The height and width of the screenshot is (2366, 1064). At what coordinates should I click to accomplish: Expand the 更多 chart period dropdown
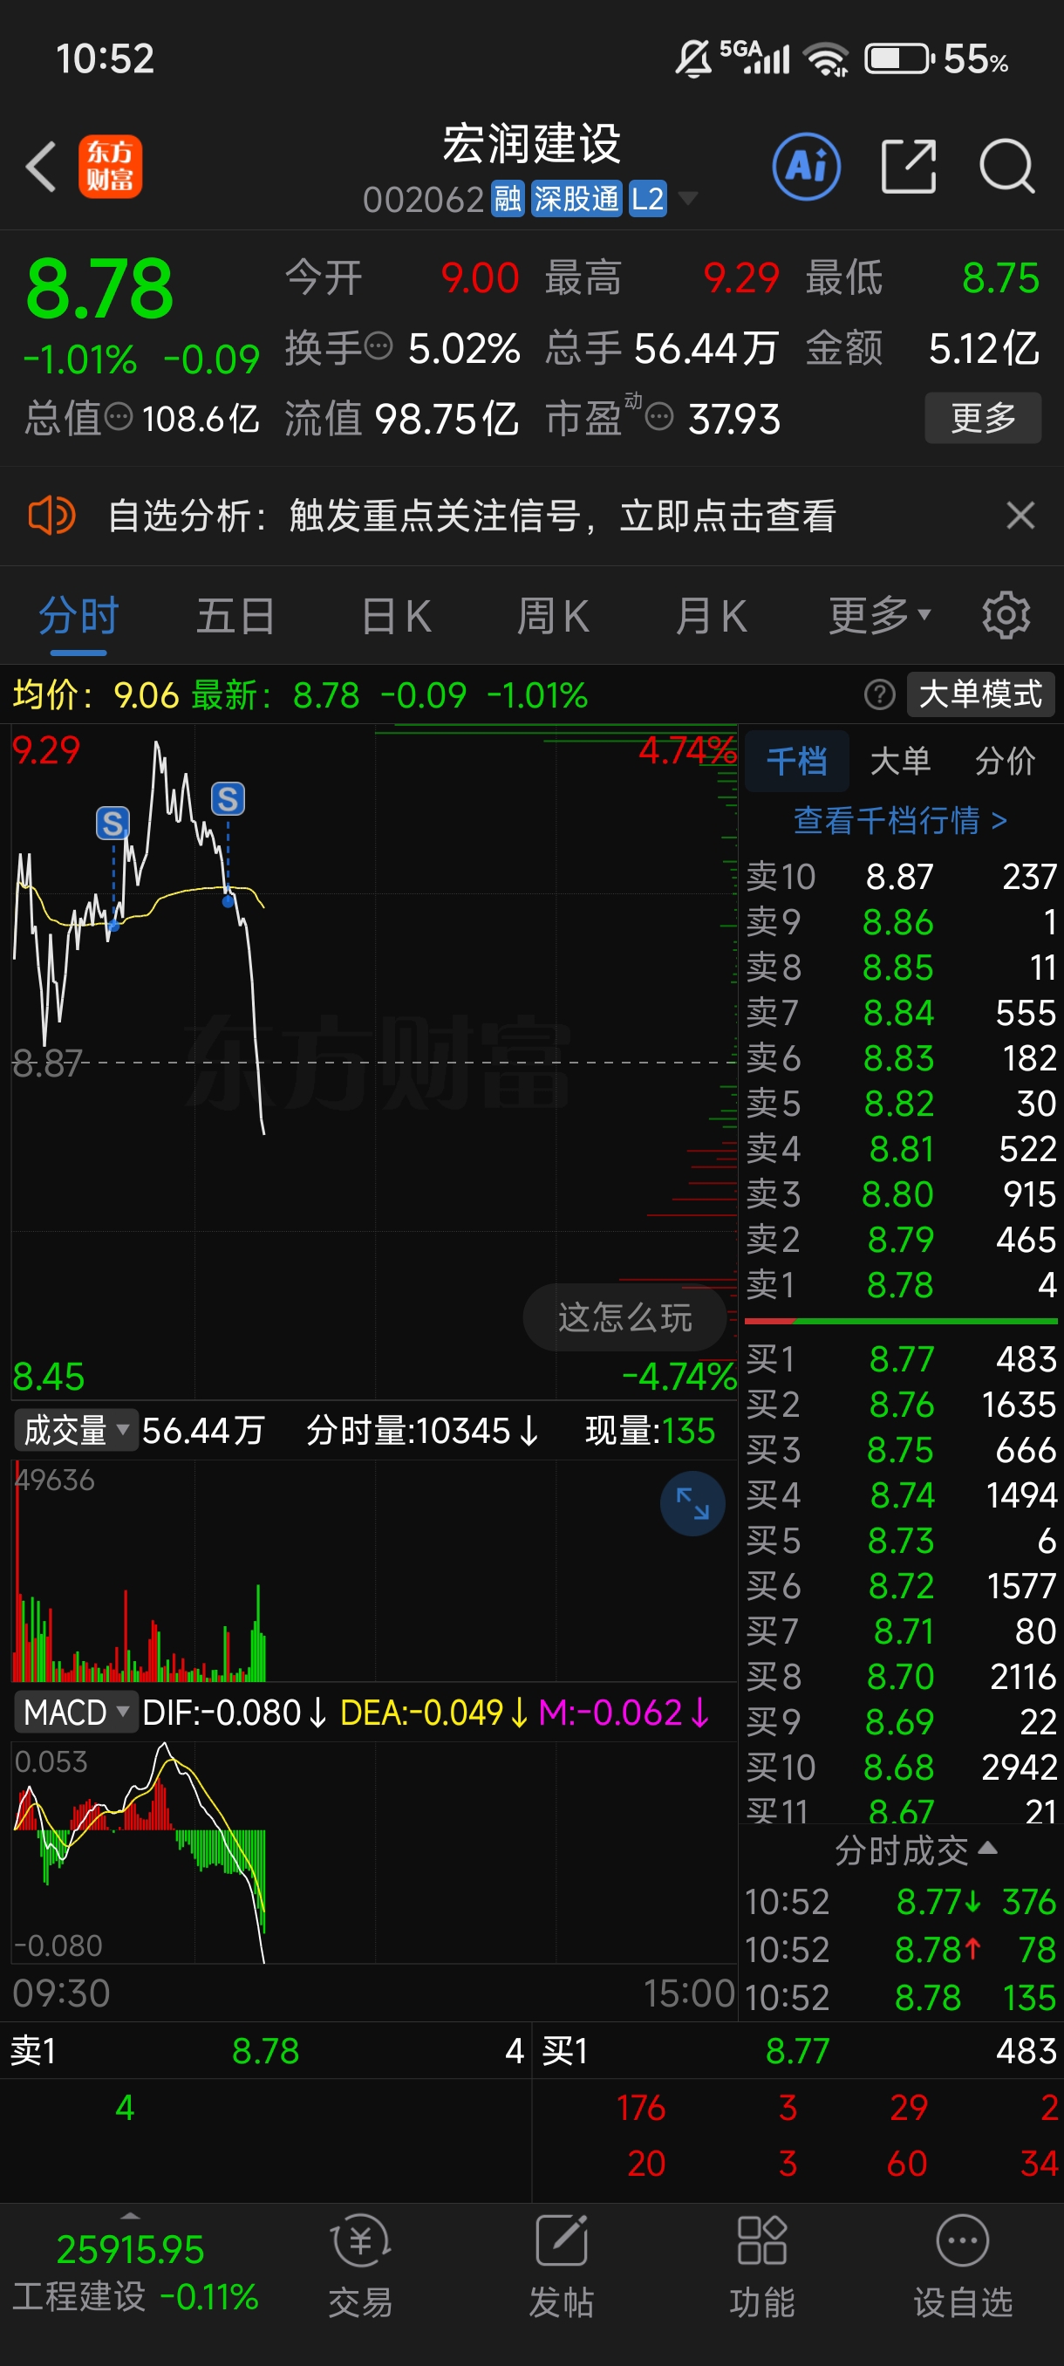tap(879, 615)
